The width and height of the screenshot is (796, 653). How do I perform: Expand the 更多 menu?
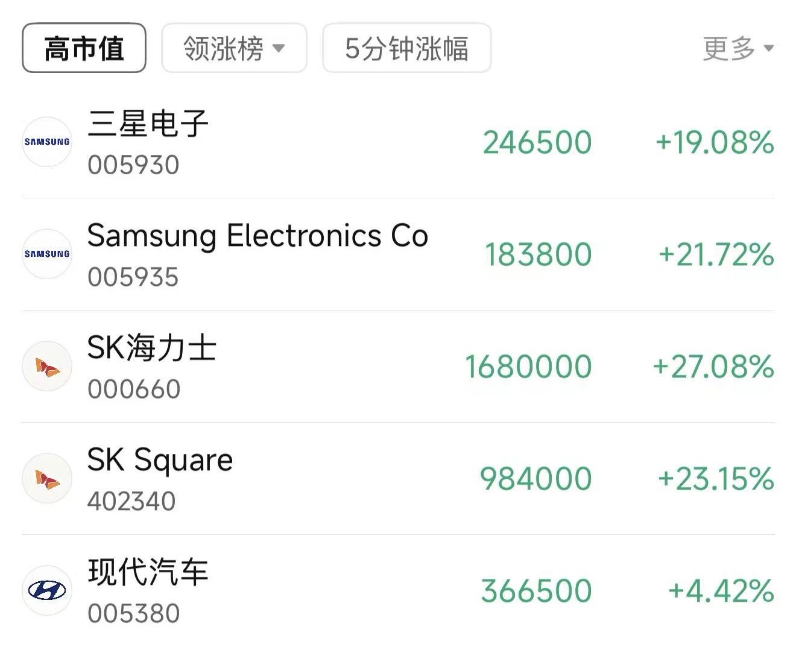(x=738, y=48)
